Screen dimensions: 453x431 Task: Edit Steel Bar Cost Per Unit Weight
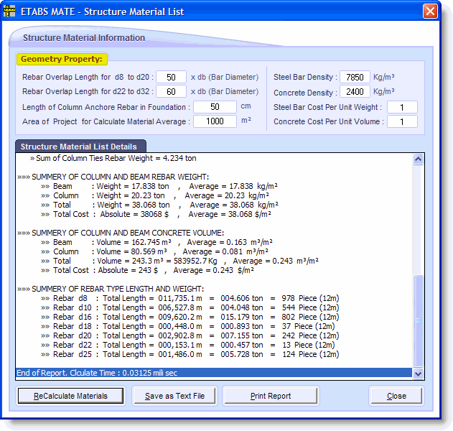pyautogui.click(x=402, y=107)
